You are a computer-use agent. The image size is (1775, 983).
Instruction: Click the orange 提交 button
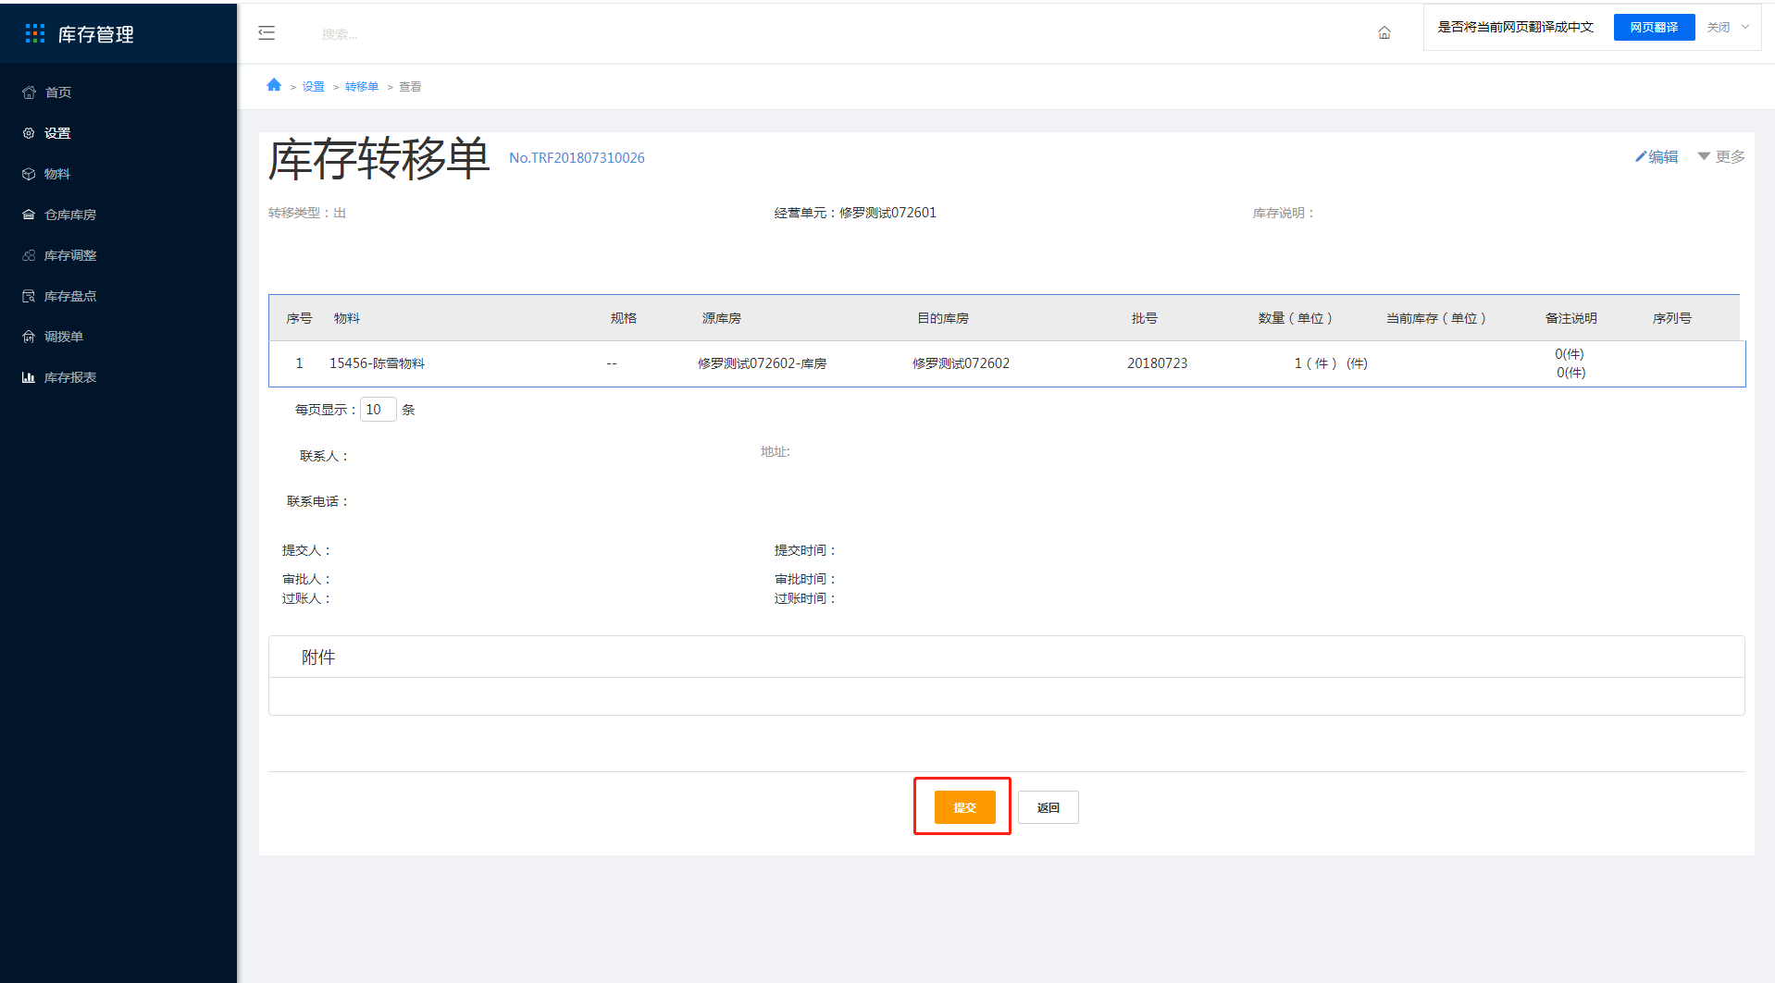pos(964,807)
